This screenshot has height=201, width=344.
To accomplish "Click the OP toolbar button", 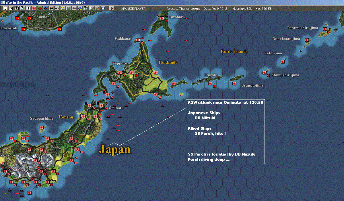I will [92, 8].
